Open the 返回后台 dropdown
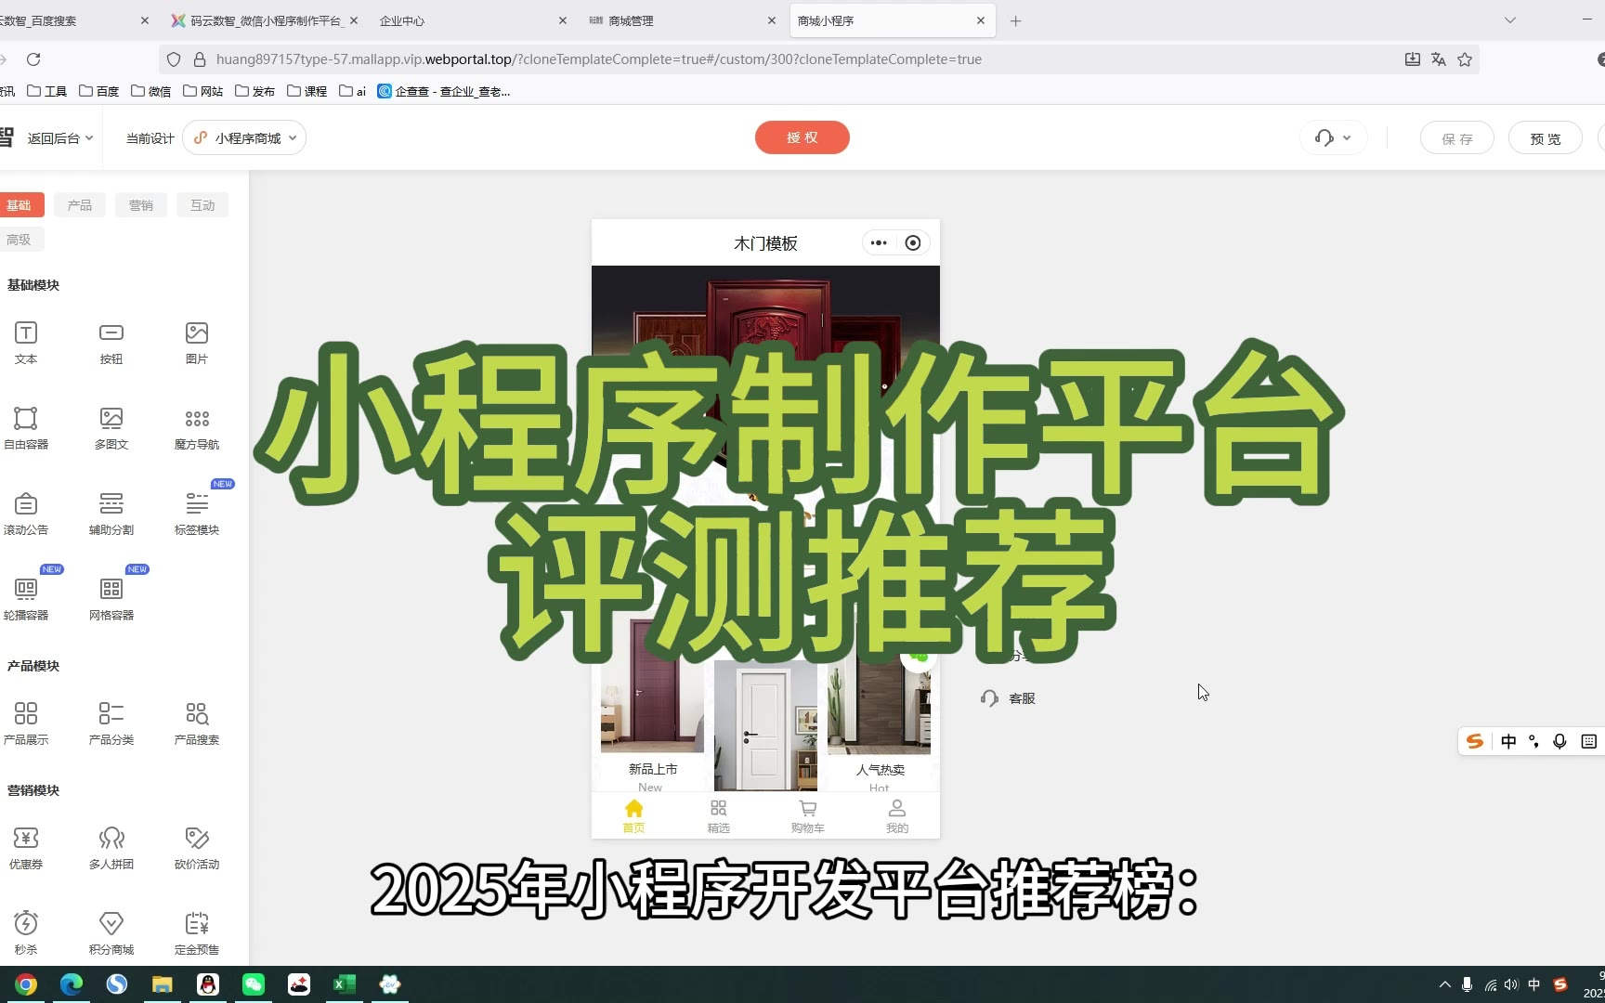Screen dimensions: 1605x1003 click(x=60, y=138)
